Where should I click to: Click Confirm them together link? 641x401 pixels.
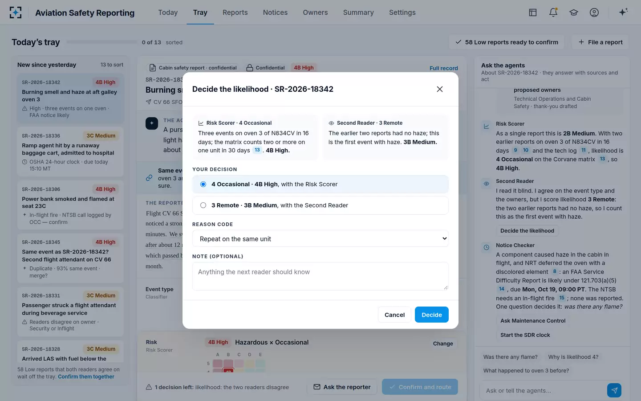tap(86, 376)
